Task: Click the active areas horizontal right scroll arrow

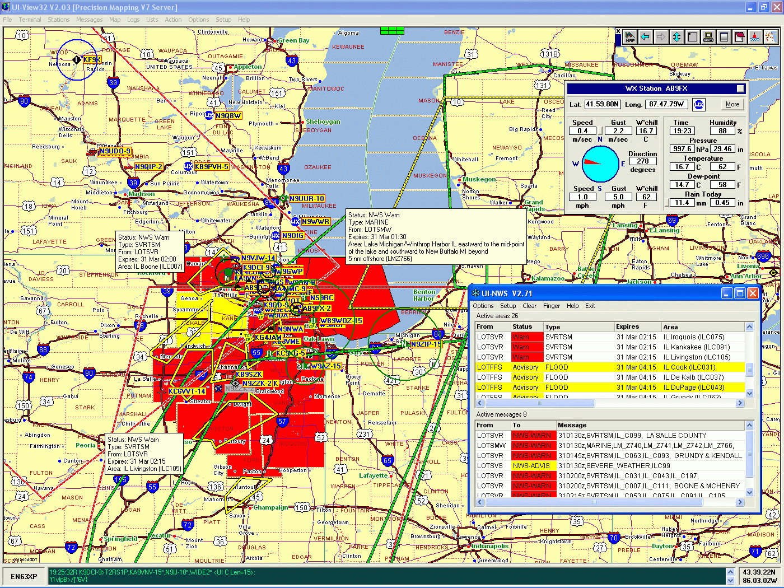Action: 740,403
